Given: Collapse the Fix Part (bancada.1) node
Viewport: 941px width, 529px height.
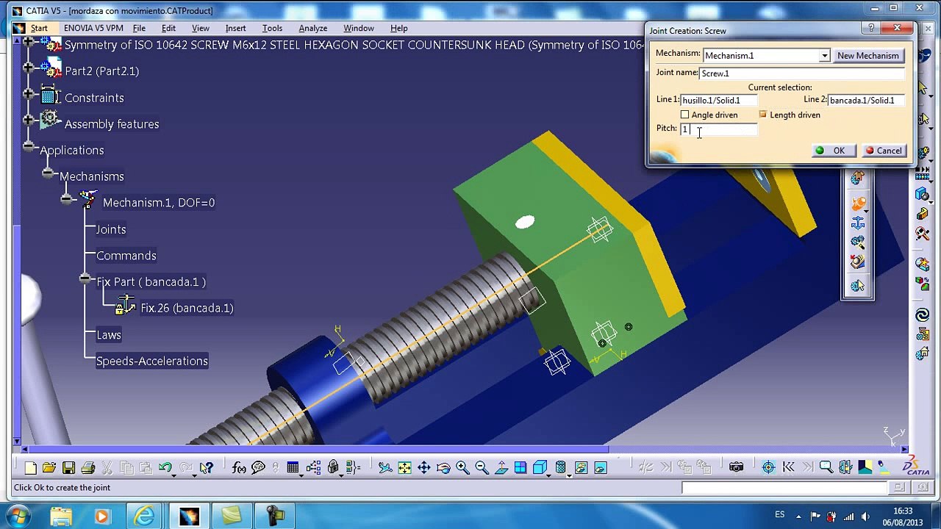Looking at the screenshot, I should coord(86,279).
